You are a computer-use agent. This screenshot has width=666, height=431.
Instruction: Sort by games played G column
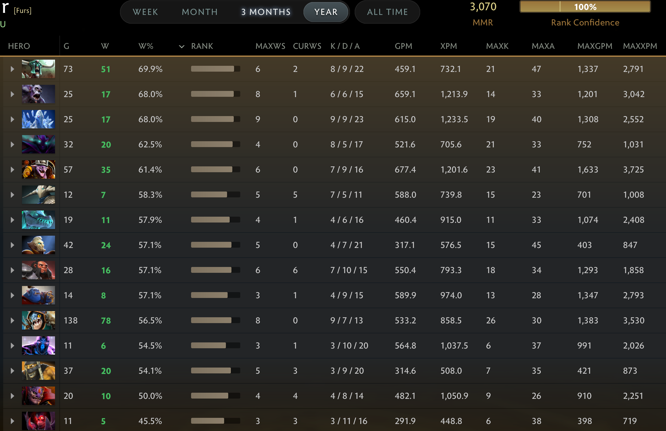point(66,46)
